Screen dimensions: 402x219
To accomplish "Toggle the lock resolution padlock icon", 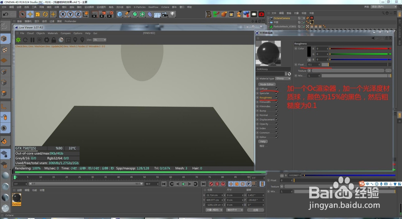I will 53,40.
